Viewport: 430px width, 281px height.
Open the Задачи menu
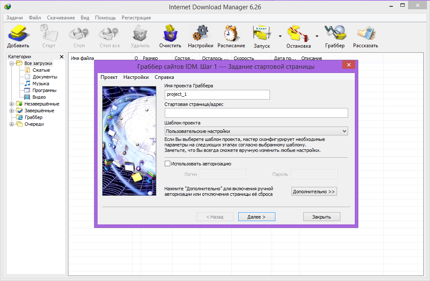(x=14, y=18)
